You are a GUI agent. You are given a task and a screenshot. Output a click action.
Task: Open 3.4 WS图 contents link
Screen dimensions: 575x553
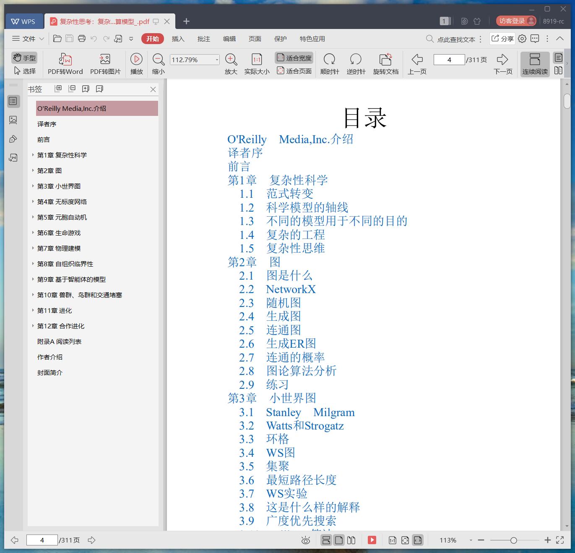(x=267, y=453)
